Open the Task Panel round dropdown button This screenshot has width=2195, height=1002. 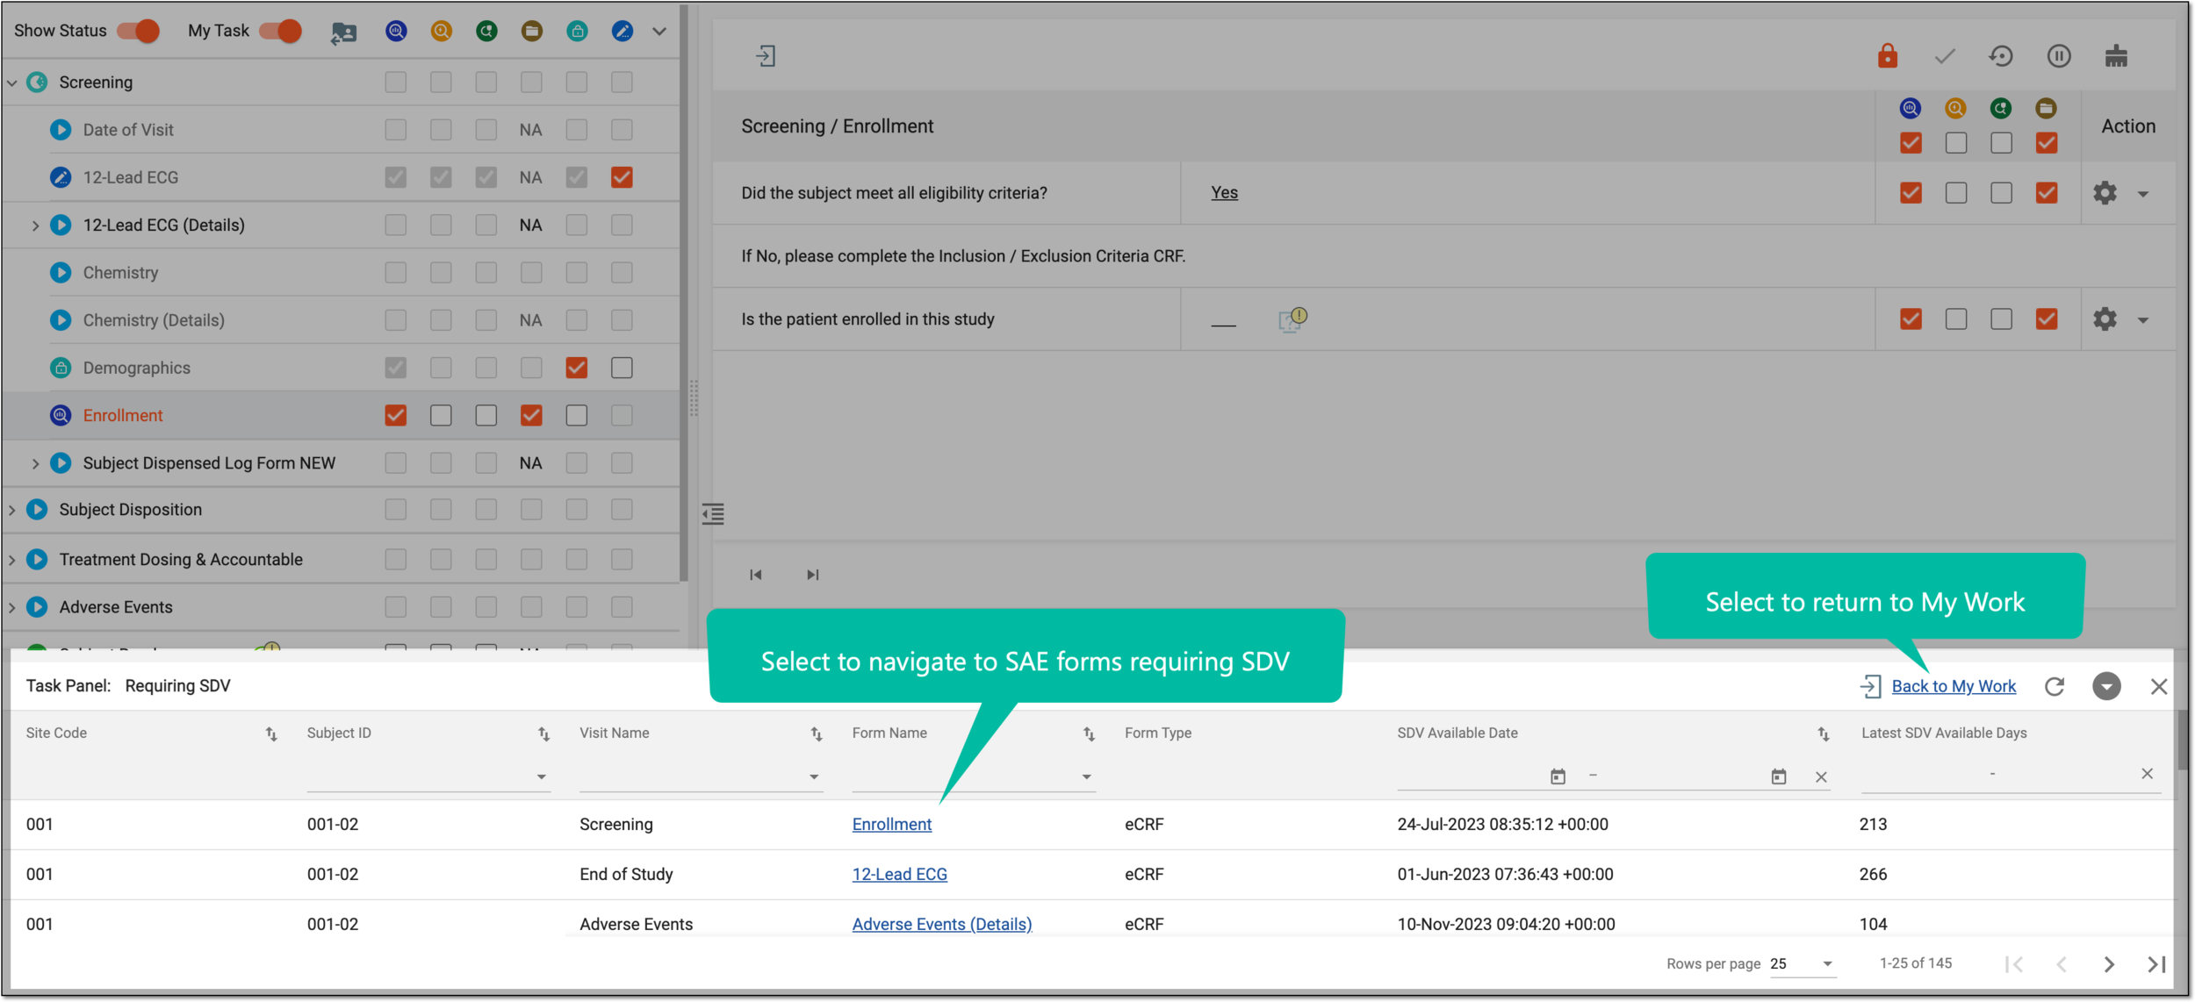click(x=2106, y=686)
